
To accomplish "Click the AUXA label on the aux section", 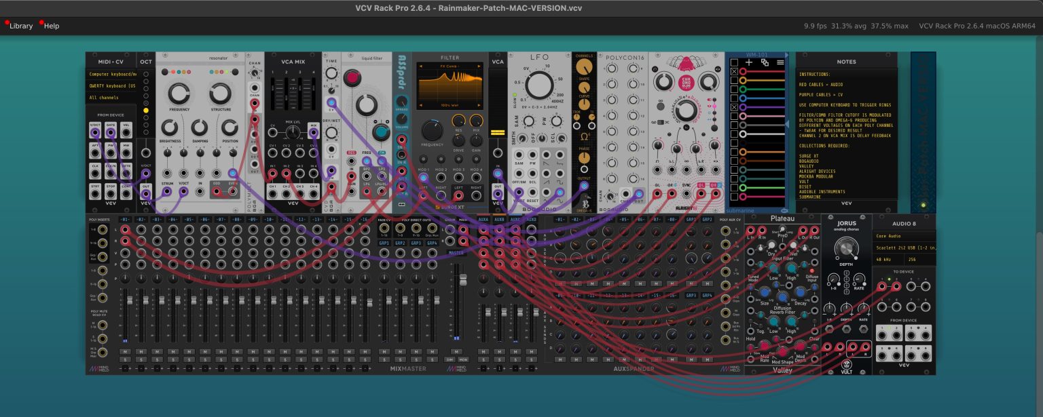I will pyautogui.click(x=483, y=220).
